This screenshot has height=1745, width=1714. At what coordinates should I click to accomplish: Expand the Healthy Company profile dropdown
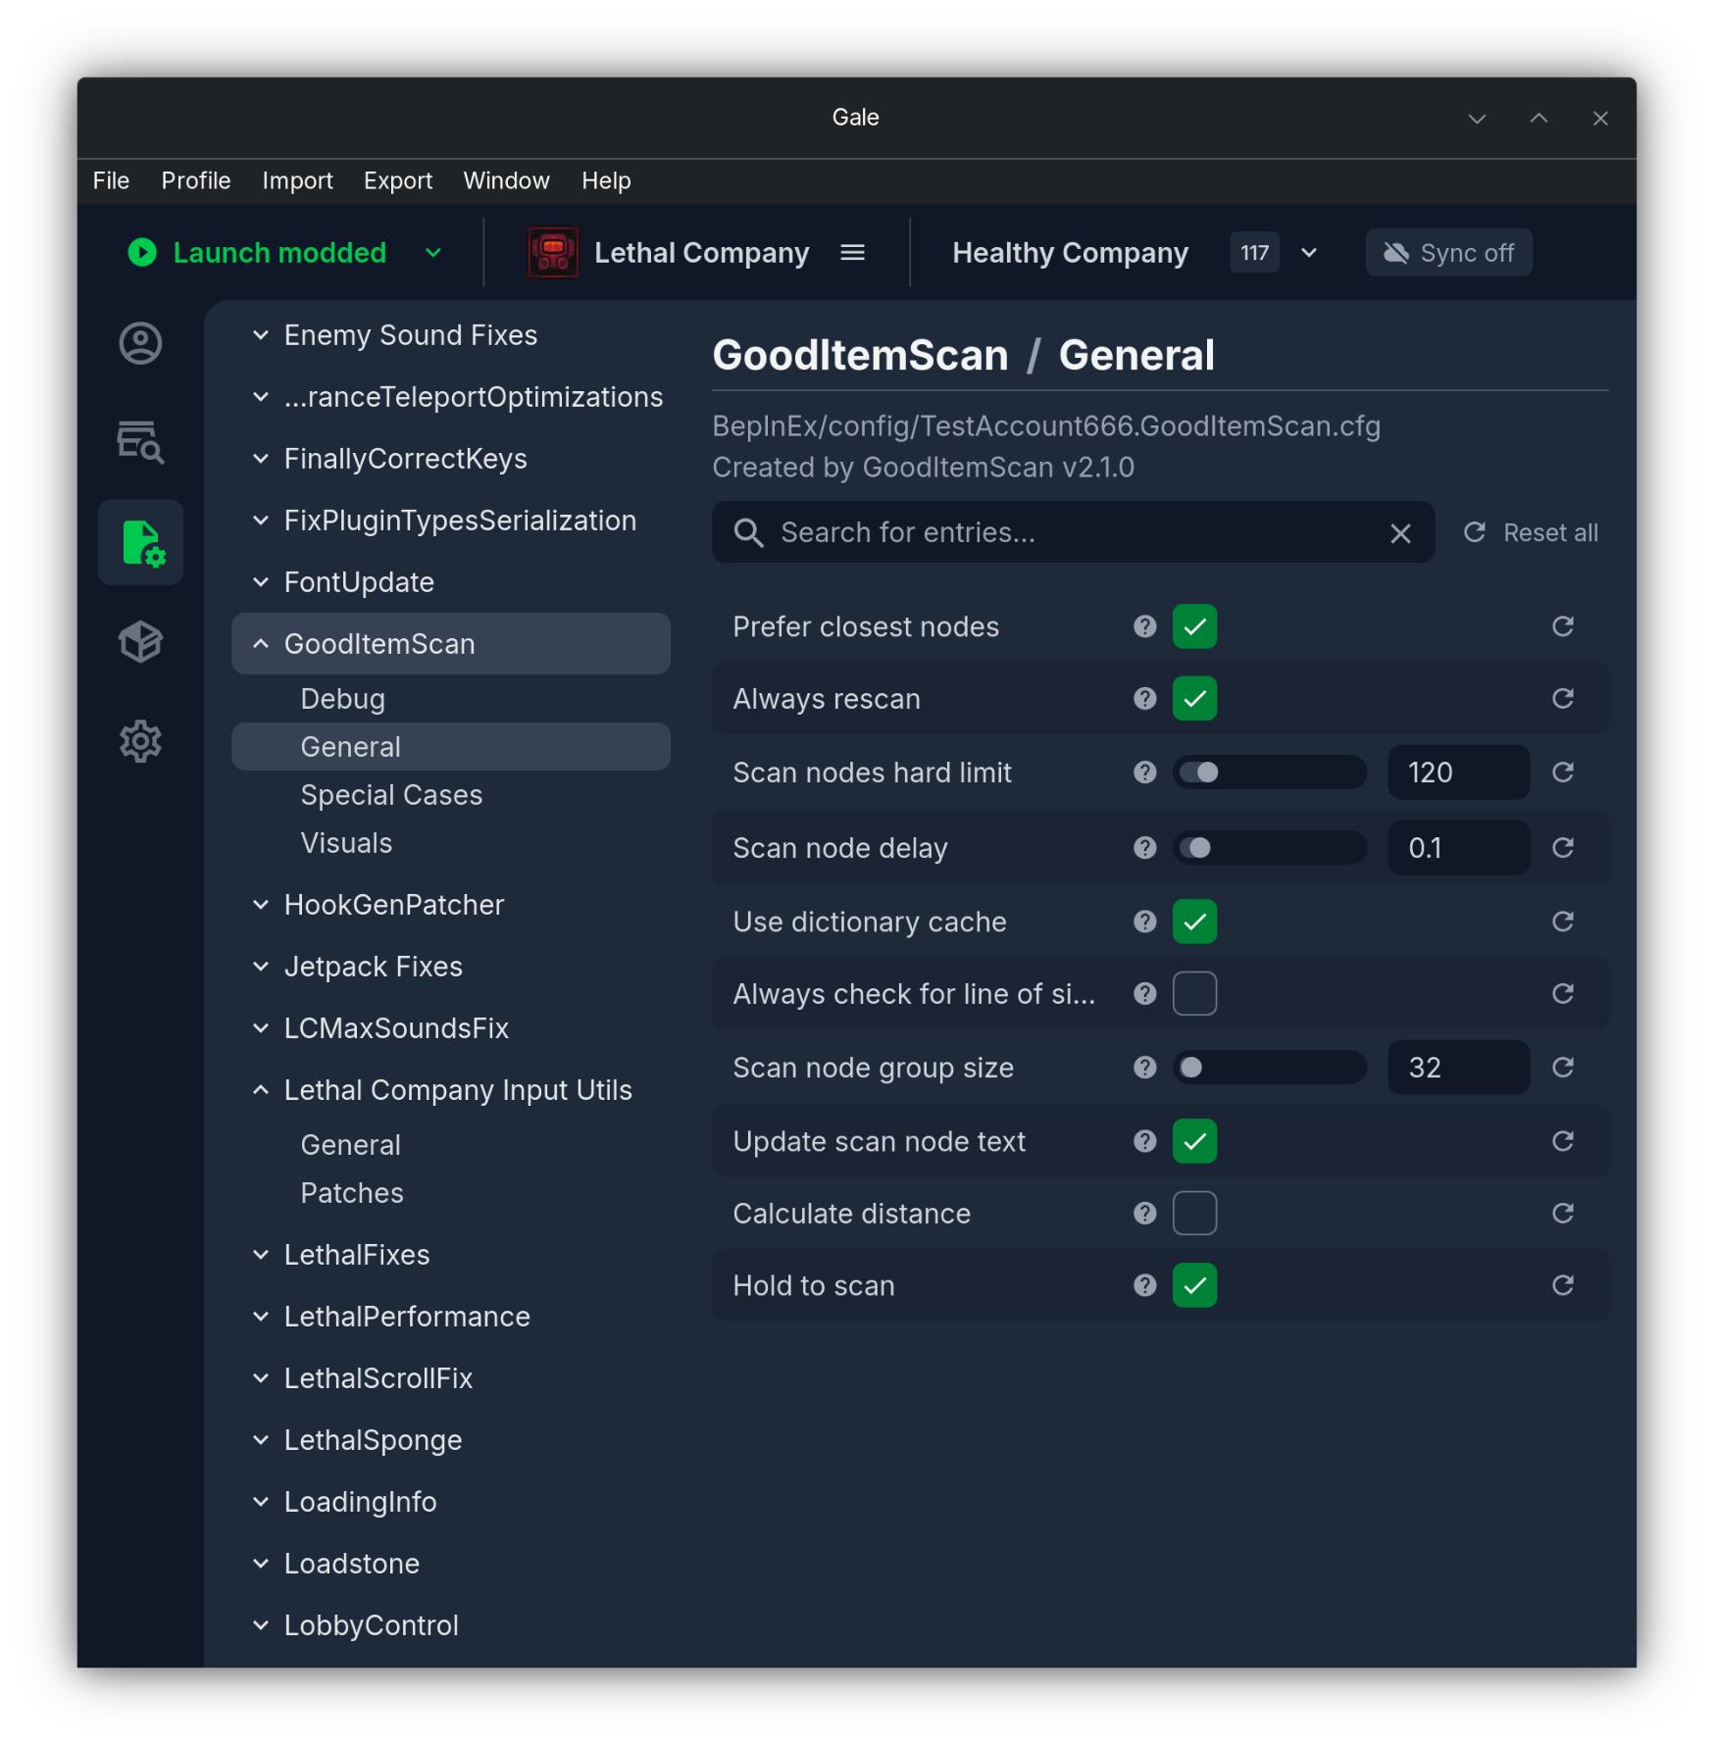click(1308, 253)
